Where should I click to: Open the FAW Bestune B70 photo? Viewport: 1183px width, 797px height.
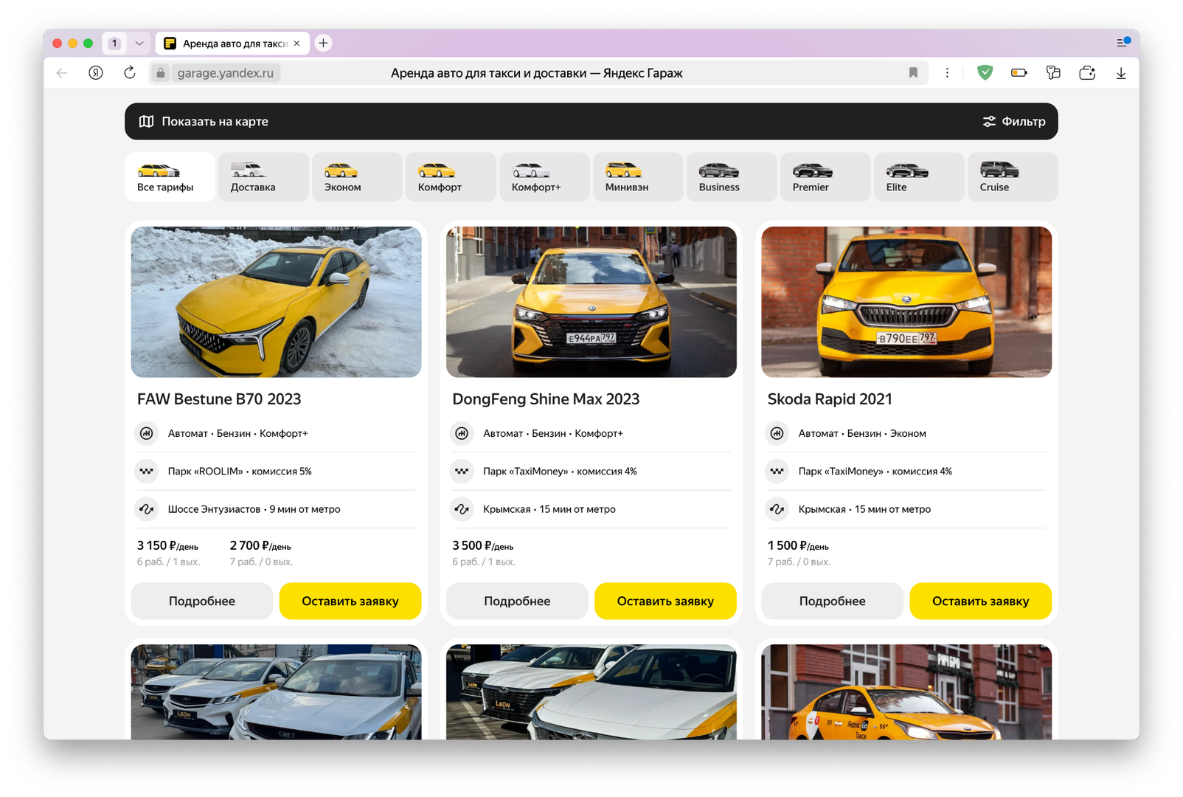tap(276, 302)
